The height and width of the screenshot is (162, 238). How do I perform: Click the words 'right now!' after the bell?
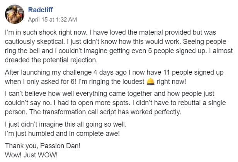[172, 82]
